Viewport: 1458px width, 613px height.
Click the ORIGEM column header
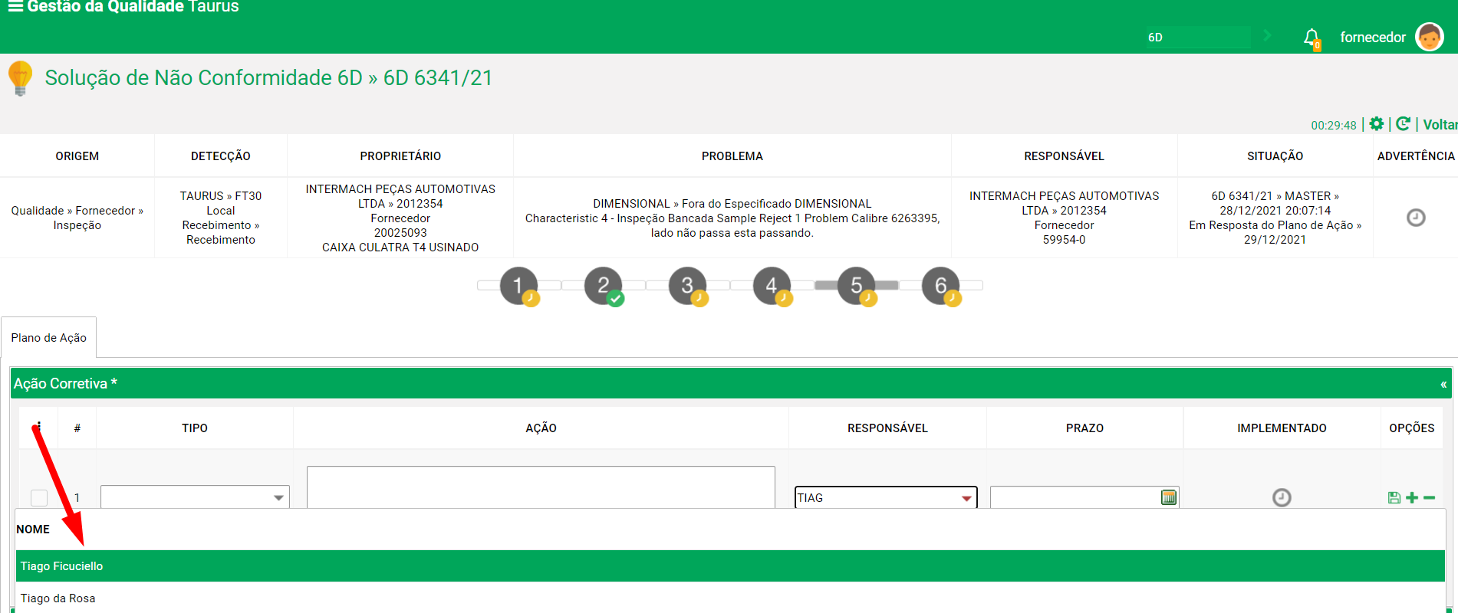click(77, 156)
